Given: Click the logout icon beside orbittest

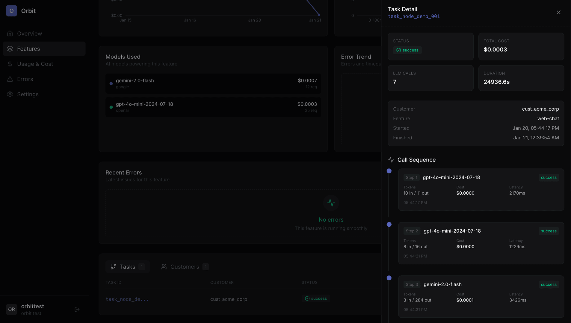Looking at the screenshot, I should (x=77, y=310).
